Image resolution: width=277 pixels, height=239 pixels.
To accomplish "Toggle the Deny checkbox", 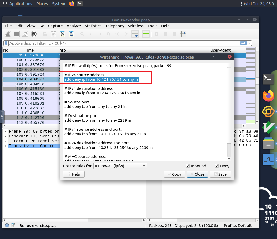I will (217, 166).
